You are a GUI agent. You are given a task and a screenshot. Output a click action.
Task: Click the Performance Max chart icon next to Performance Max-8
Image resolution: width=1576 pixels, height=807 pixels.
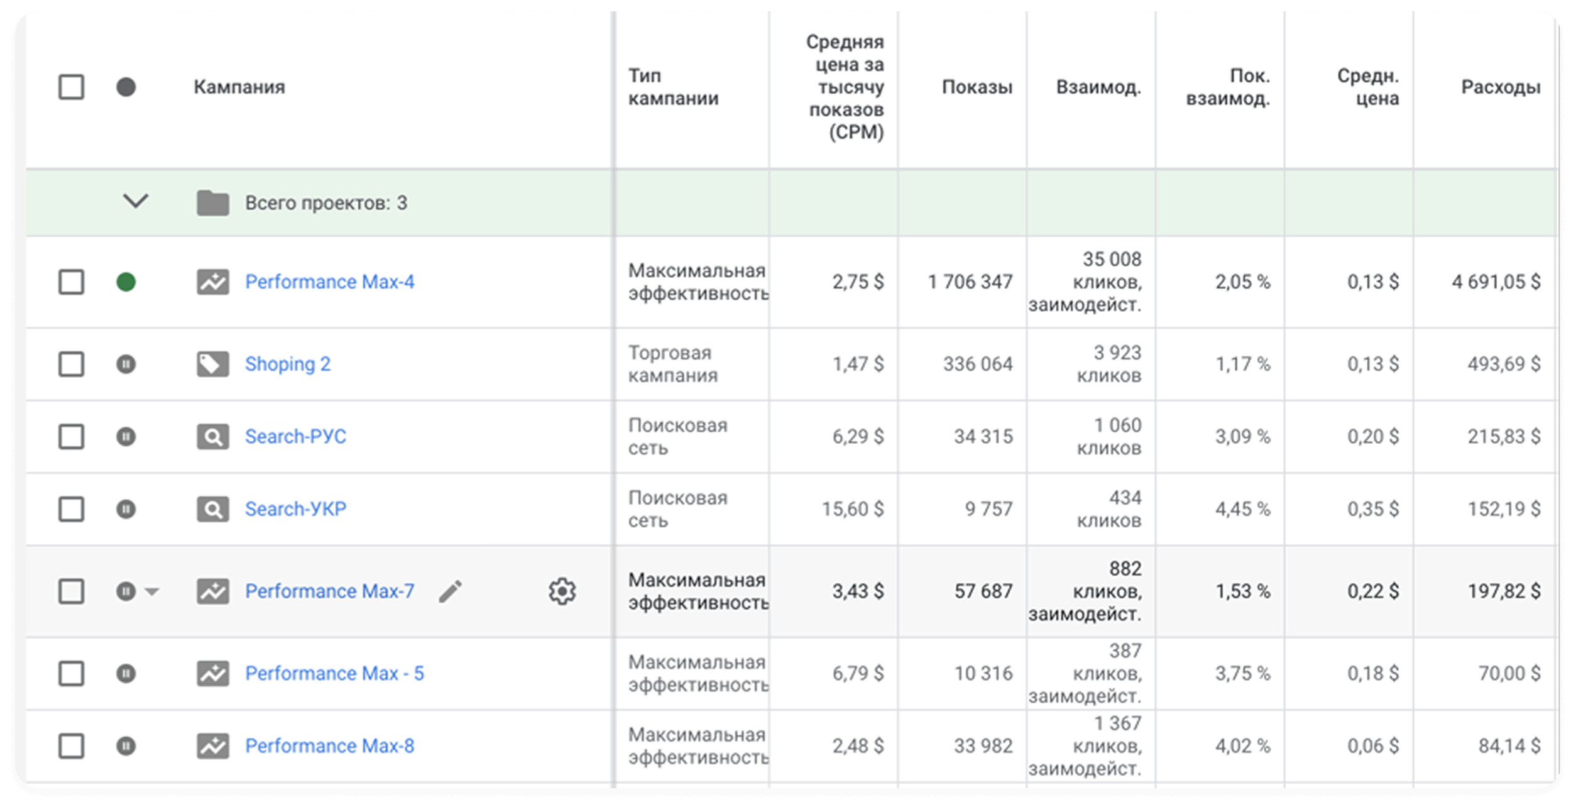point(212,746)
